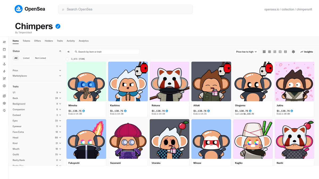Open the view settings gear icon
This screenshot has width=319, height=179.
[293, 52]
